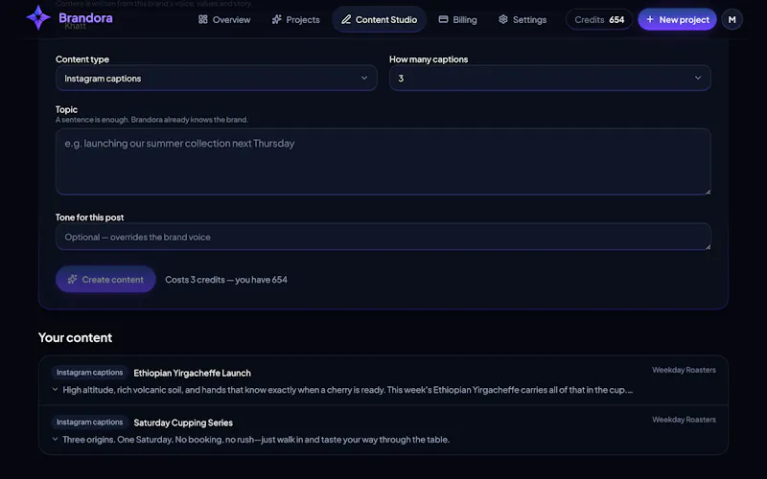
Task: Click the Overview grid icon
Action: (x=202, y=19)
